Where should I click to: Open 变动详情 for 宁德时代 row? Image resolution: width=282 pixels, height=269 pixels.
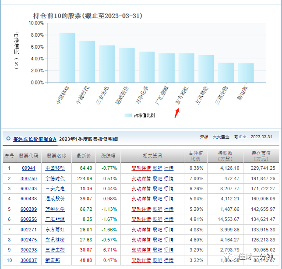click(141, 178)
